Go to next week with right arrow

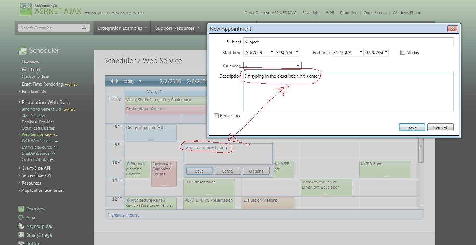117,81
